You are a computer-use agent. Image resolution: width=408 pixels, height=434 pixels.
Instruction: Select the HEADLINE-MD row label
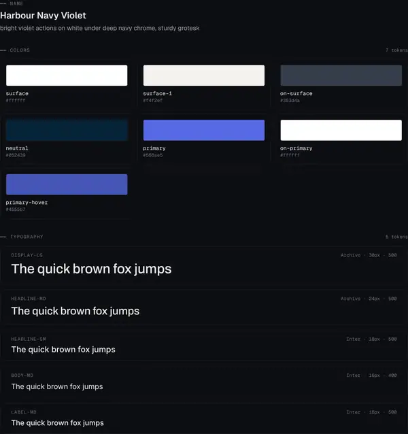(x=29, y=299)
